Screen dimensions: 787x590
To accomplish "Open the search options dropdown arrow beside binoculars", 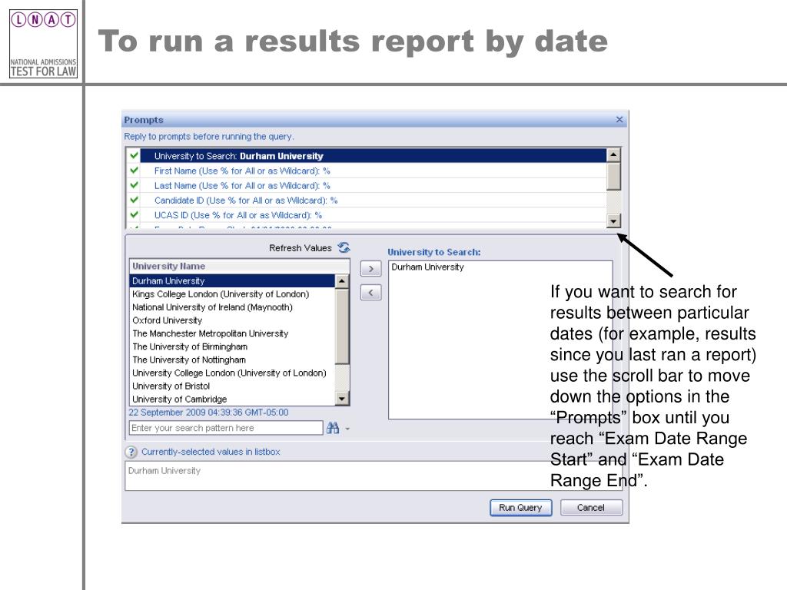I will (347, 429).
